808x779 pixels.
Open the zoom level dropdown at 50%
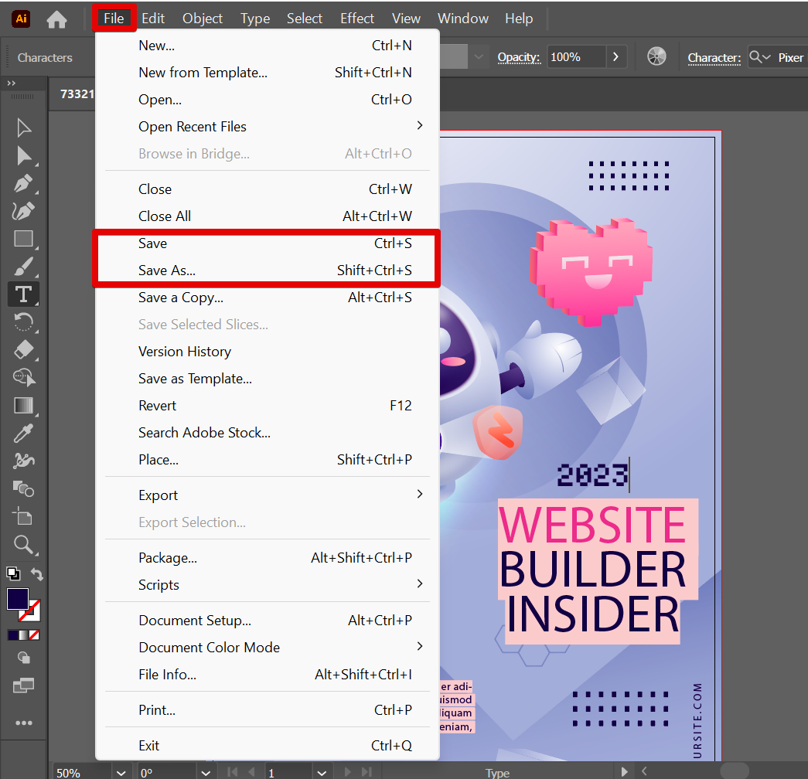(x=121, y=772)
